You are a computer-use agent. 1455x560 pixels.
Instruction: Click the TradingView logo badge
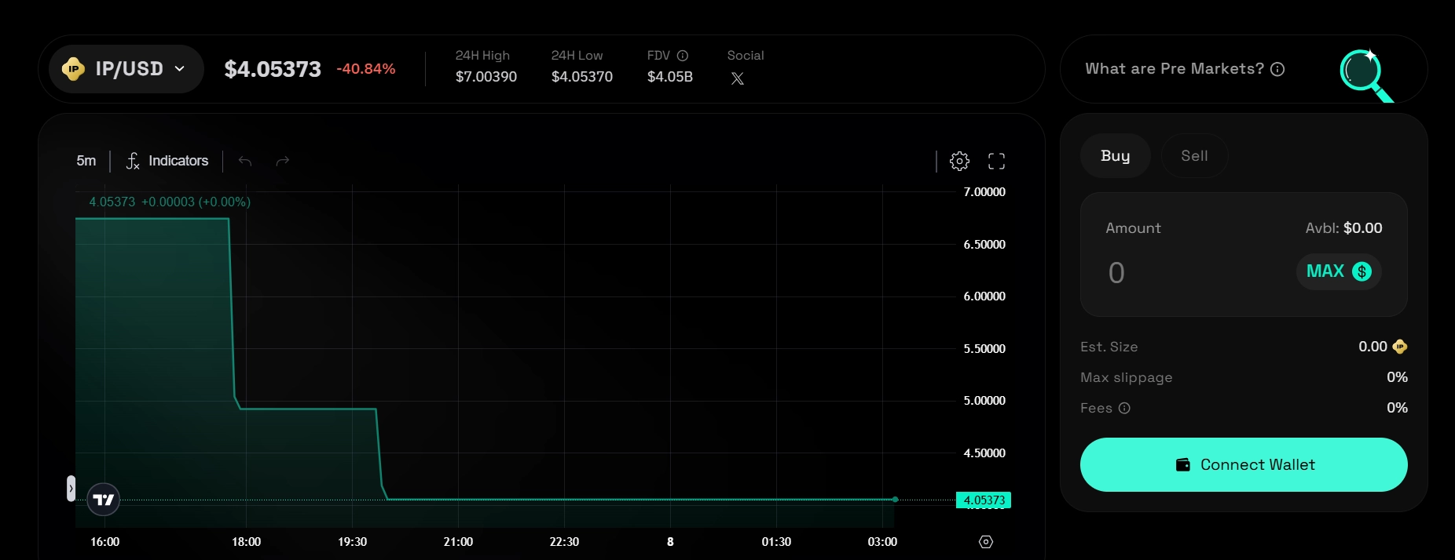click(103, 499)
